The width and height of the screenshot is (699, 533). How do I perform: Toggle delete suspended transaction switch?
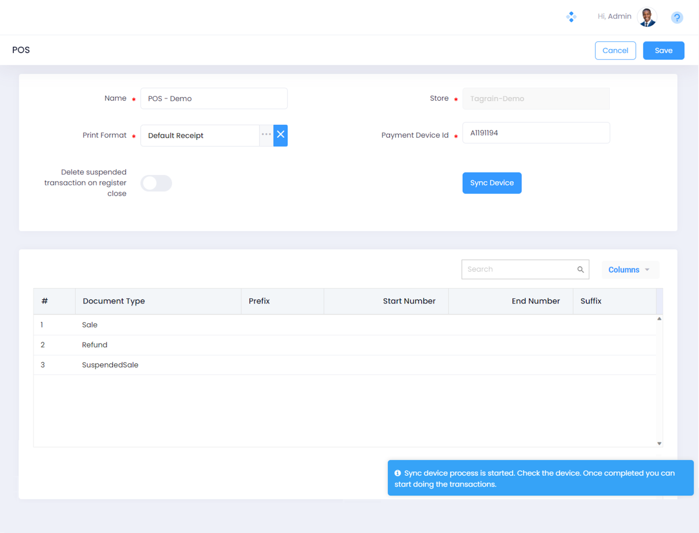(x=156, y=183)
